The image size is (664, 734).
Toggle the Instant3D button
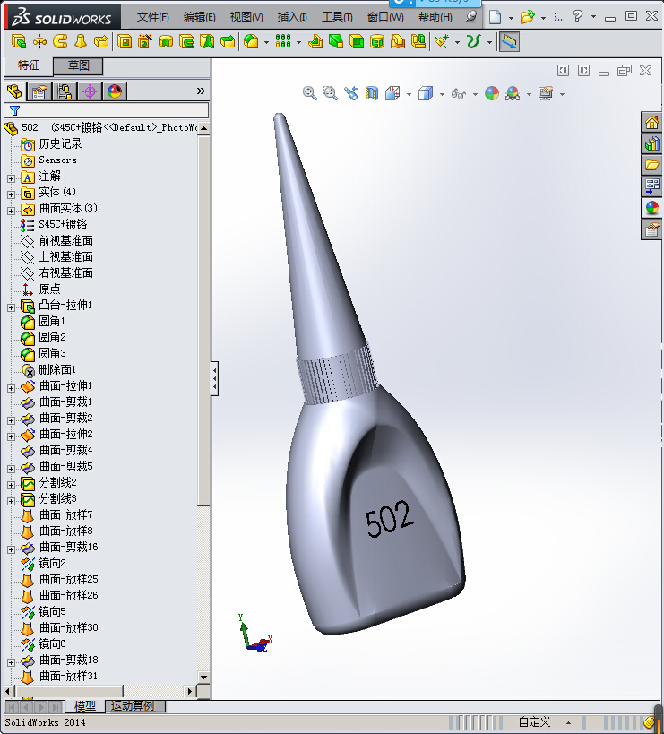coord(509,41)
